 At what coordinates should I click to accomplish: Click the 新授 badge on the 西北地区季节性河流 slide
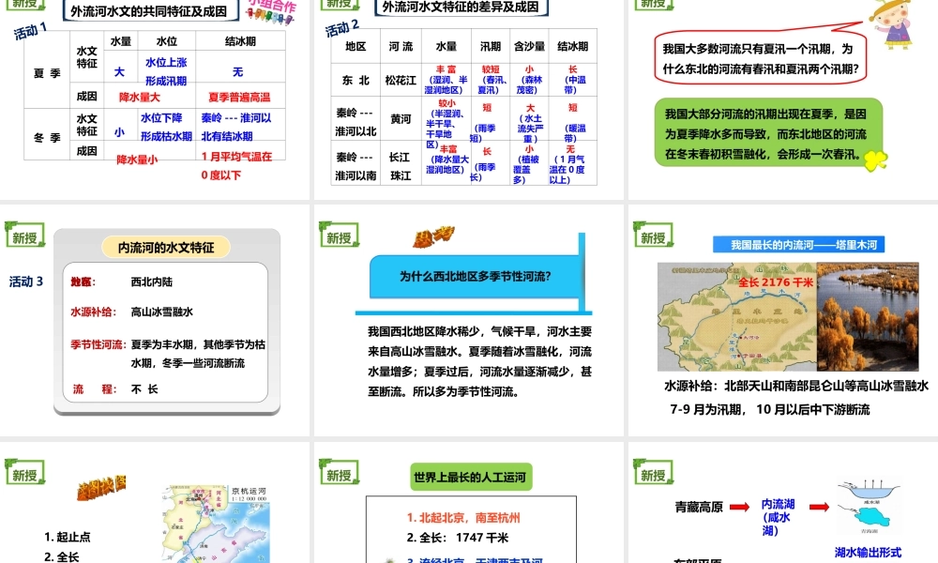[x=340, y=236]
